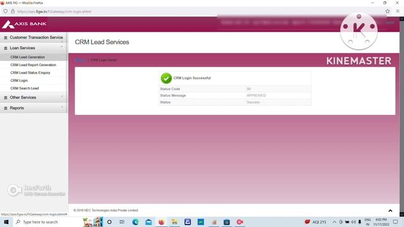Viewport: 404px width, 227px height.
Task: Expand the Other Services section
Action: [x=33, y=98]
